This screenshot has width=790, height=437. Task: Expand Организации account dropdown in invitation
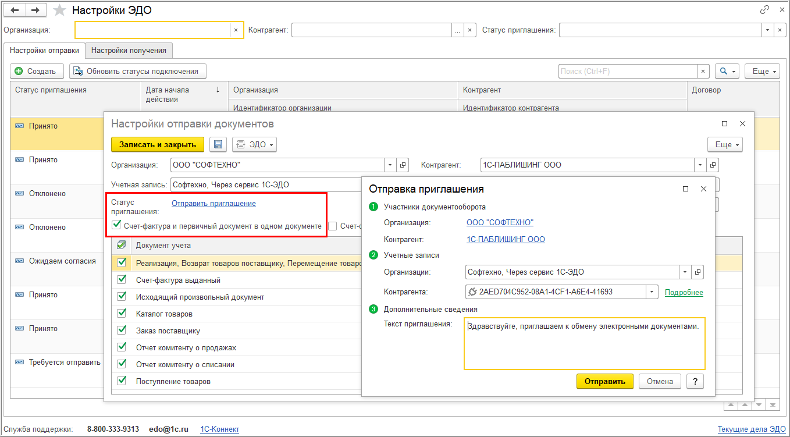[685, 272]
